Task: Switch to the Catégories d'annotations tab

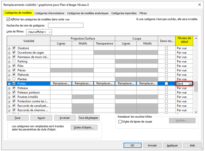Action: pos(50,13)
